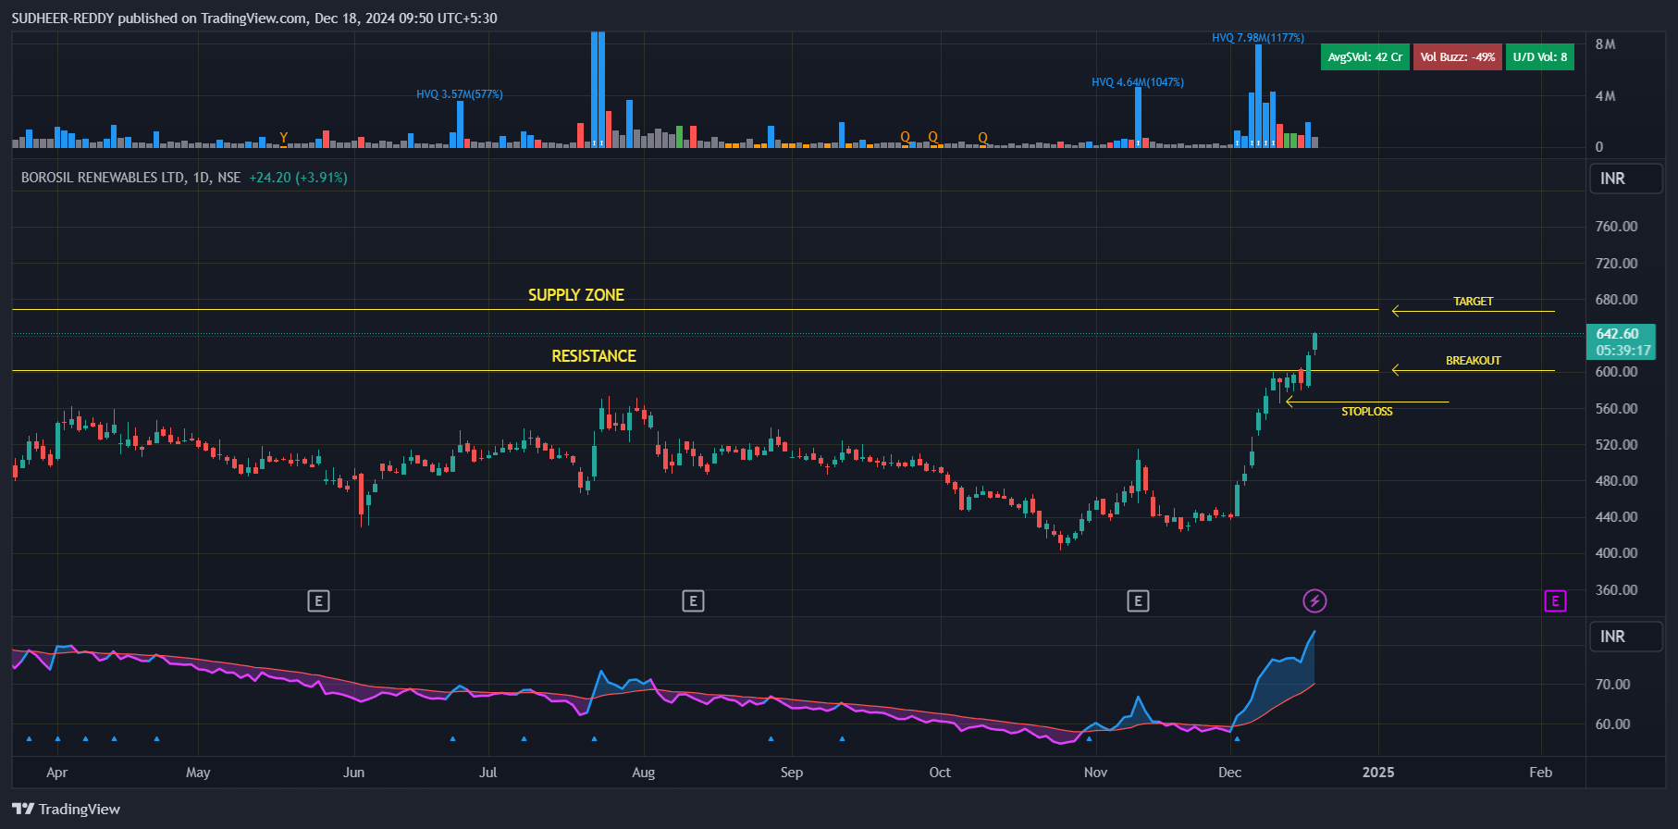Click the orange Y marker in volume pane
Screen dimensions: 1678x829
point(283,138)
